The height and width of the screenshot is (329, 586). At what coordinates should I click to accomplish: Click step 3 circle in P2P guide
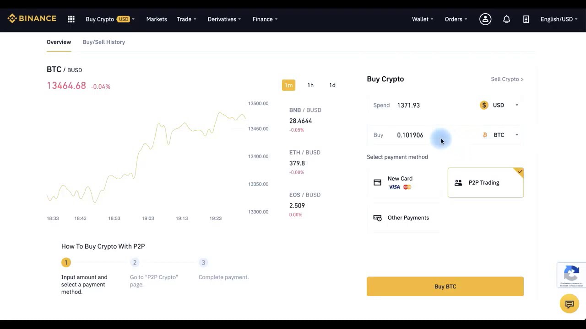(203, 262)
